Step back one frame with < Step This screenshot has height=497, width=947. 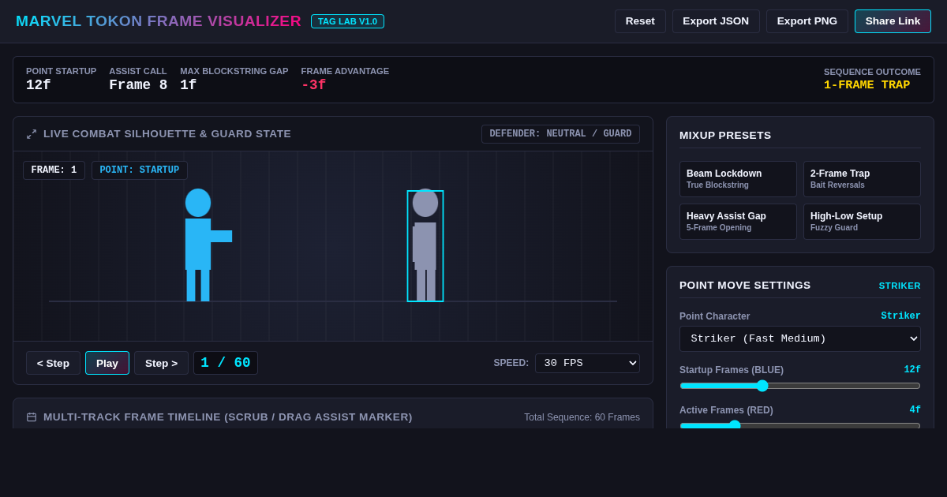point(53,363)
